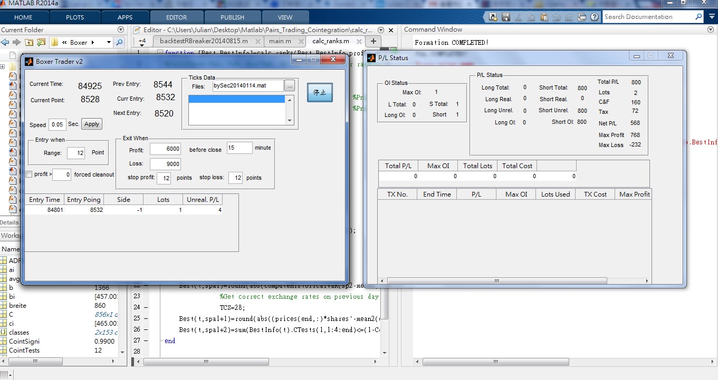Click the Unreal. P/L column header

pos(203,200)
